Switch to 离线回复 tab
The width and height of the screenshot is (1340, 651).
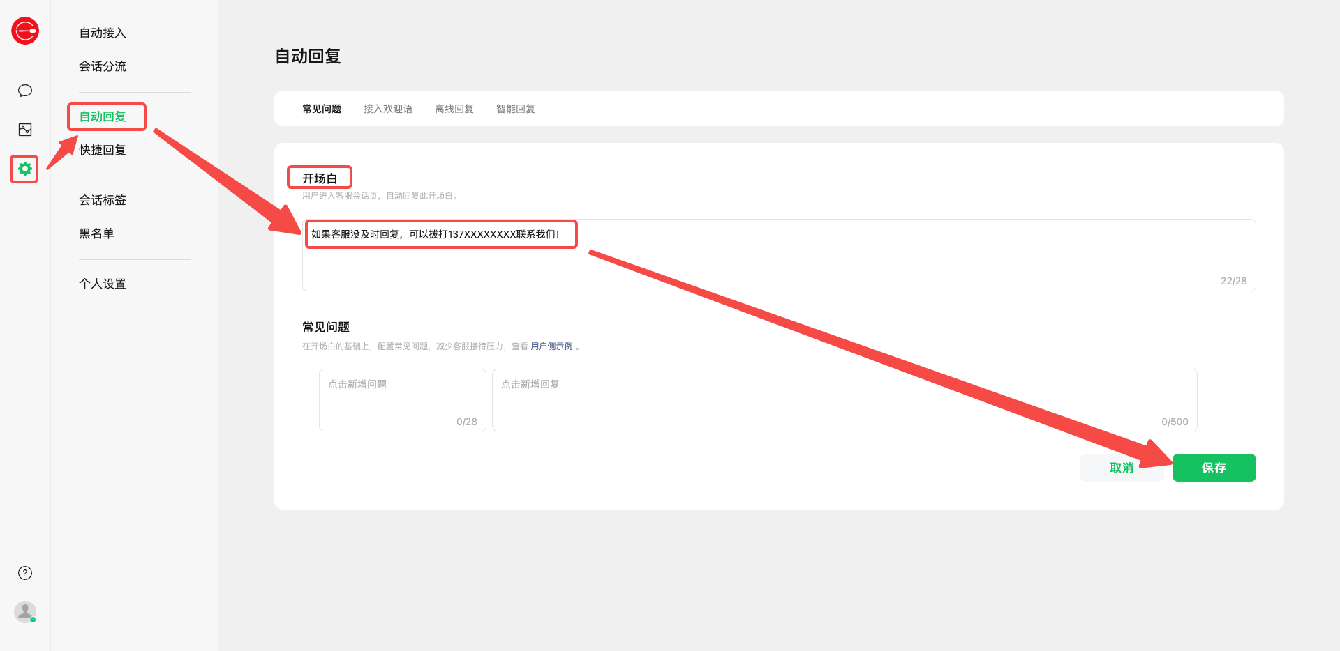(x=454, y=109)
